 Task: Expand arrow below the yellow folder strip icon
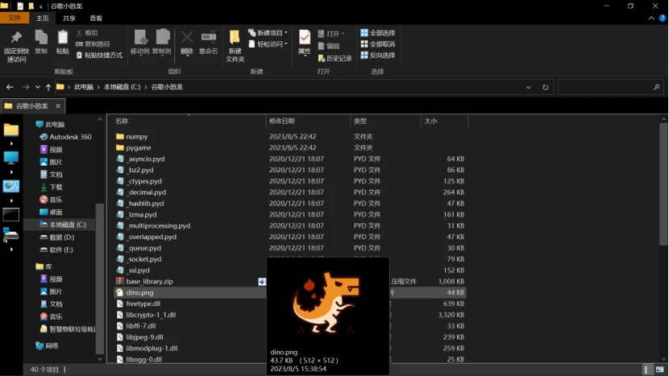(11, 143)
